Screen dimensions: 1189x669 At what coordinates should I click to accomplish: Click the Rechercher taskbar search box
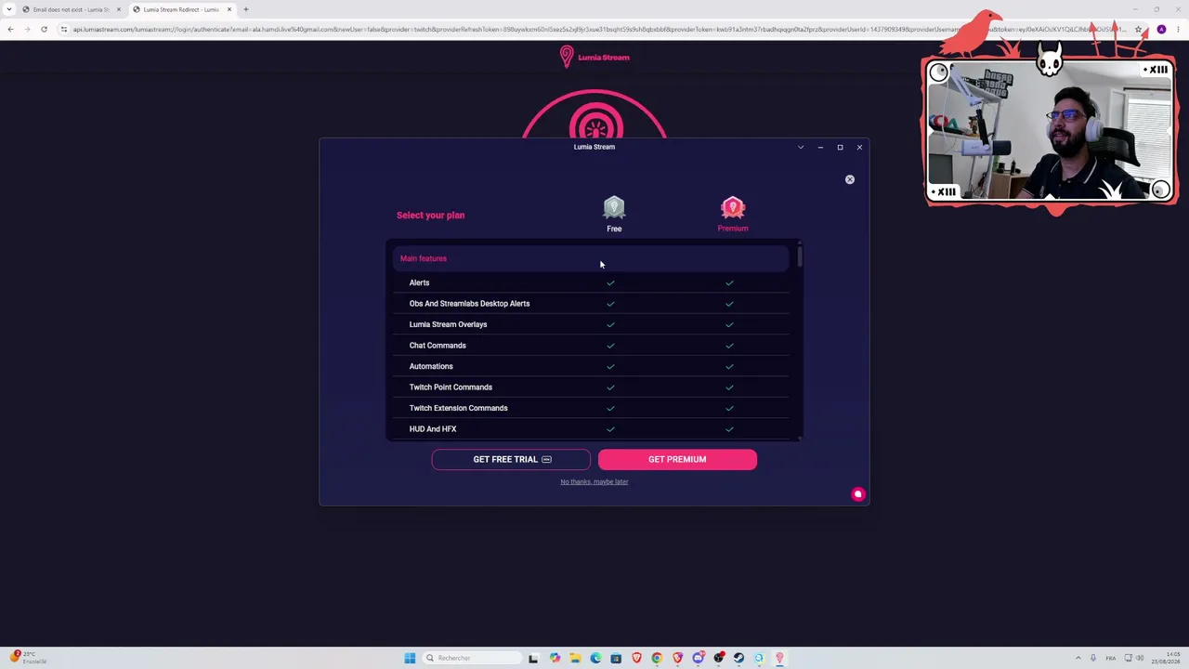click(470, 658)
